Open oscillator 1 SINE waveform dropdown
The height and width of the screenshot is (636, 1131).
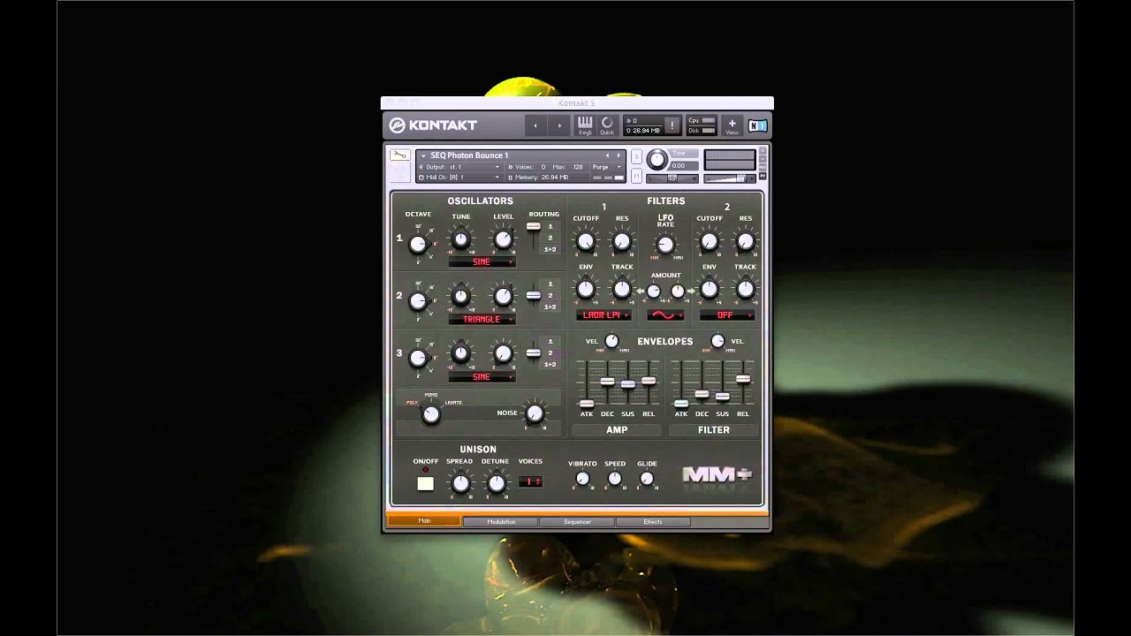click(x=482, y=262)
